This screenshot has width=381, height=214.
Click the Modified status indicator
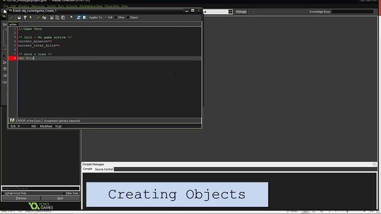point(46,126)
